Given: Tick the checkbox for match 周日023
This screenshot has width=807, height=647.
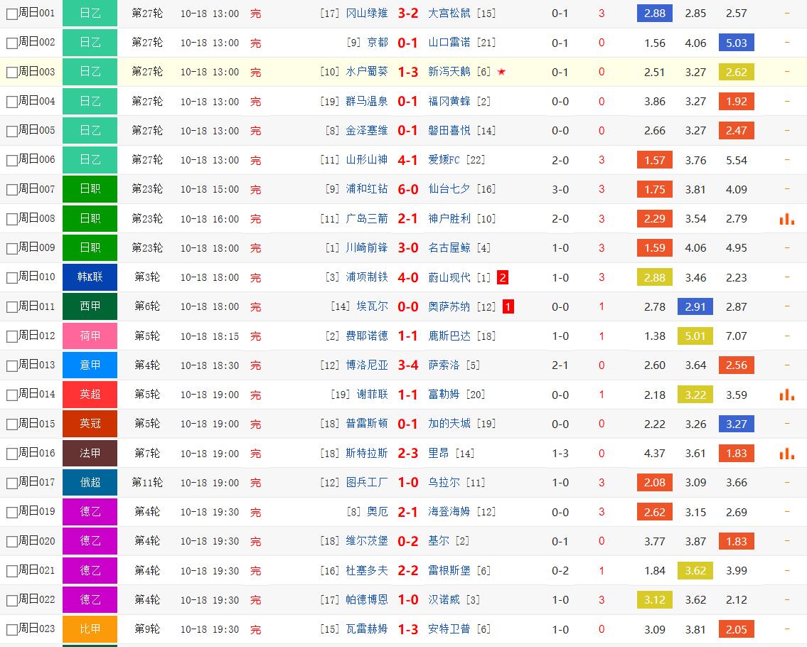Looking at the screenshot, I should pyautogui.click(x=12, y=629).
